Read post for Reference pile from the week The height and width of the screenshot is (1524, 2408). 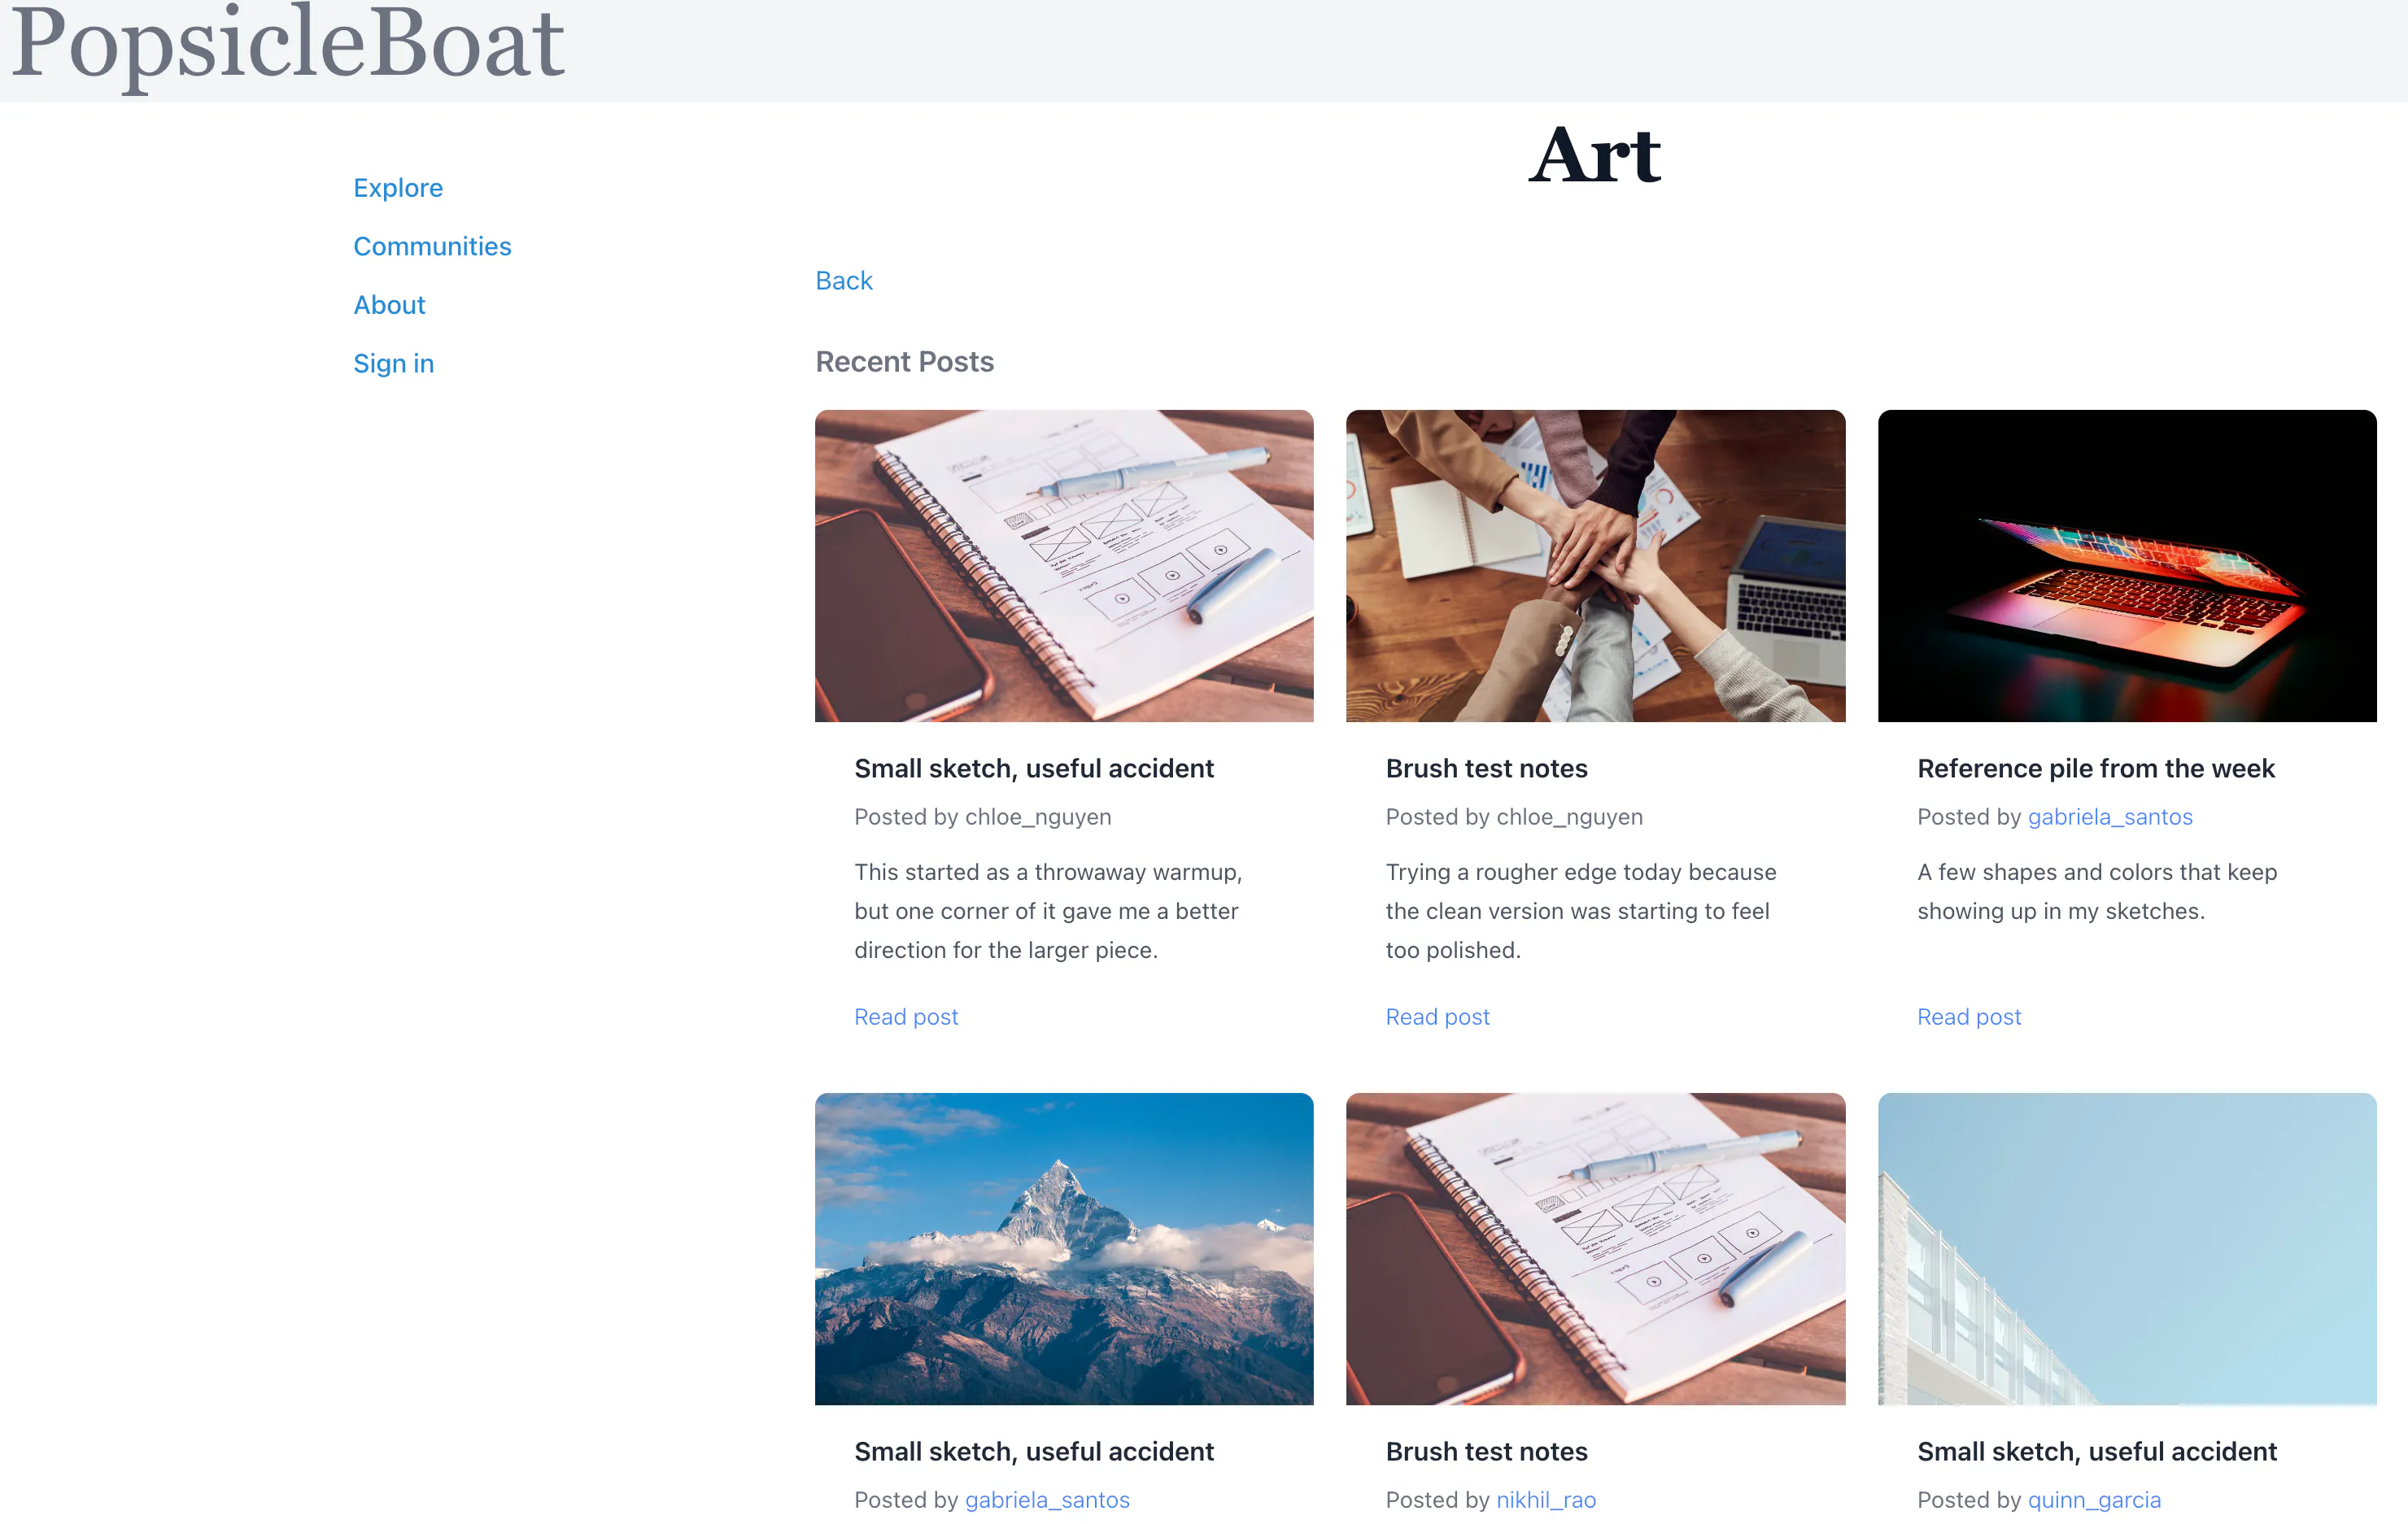(x=1969, y=1017)
